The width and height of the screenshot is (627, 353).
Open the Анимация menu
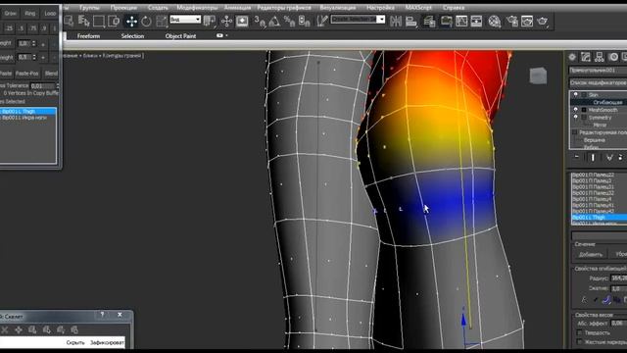[x=237, y=7]
